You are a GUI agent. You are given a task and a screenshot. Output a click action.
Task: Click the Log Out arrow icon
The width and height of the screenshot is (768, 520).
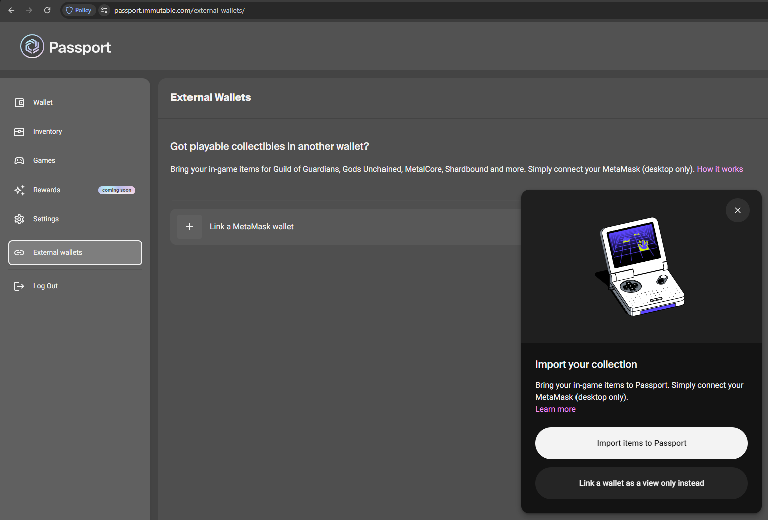[19, 286]
